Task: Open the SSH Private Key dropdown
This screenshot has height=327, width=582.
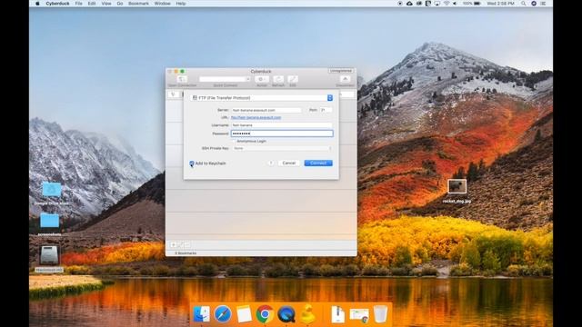Action: coord(282,148)
